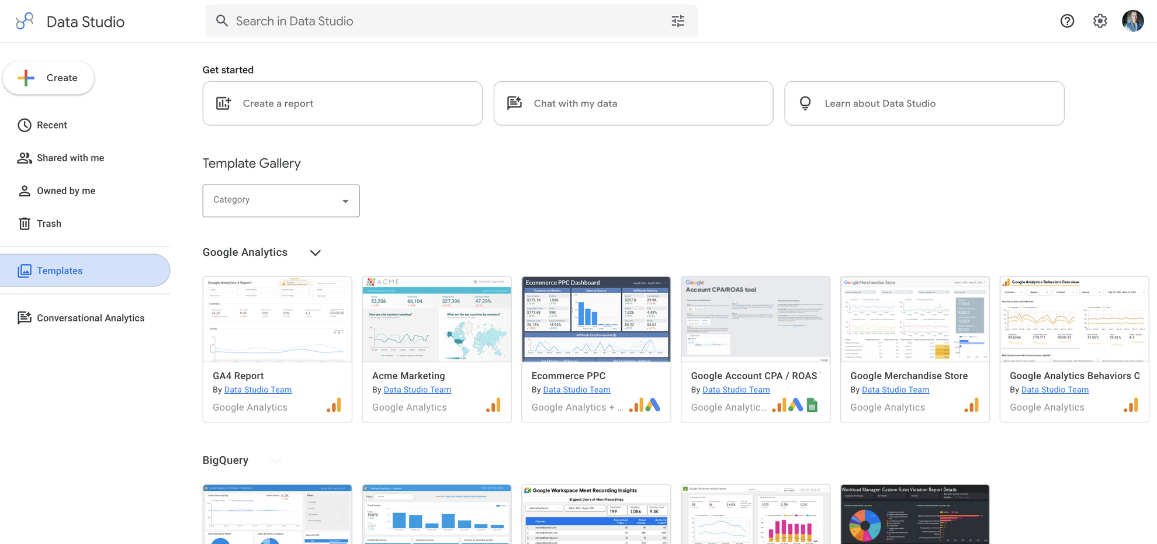Screen dimensions: 1157x544
Task: Open the Category dropdown
Action: (281, 200)
